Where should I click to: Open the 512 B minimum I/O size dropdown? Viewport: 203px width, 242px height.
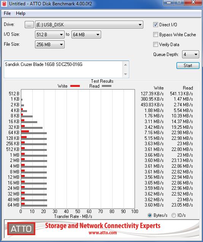(x=50, y=35)
